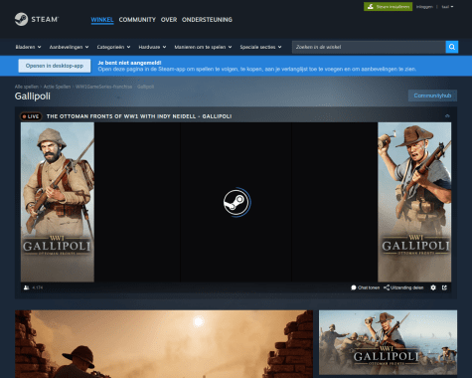Click the Uitzending delen button
The width and height of the screenshot is (472, 378).
tap(403, 287)
